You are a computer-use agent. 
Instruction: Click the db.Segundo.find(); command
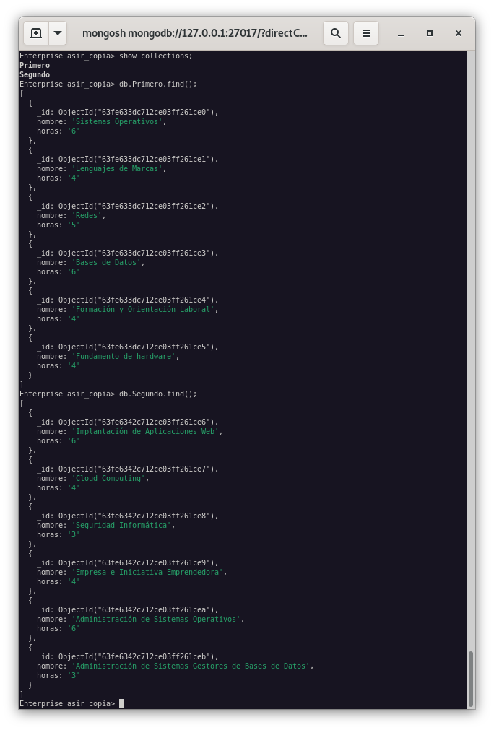pos(157,394)
